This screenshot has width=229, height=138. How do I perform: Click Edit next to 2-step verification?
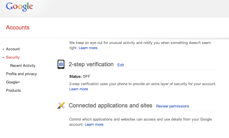[x=121, y=65]
